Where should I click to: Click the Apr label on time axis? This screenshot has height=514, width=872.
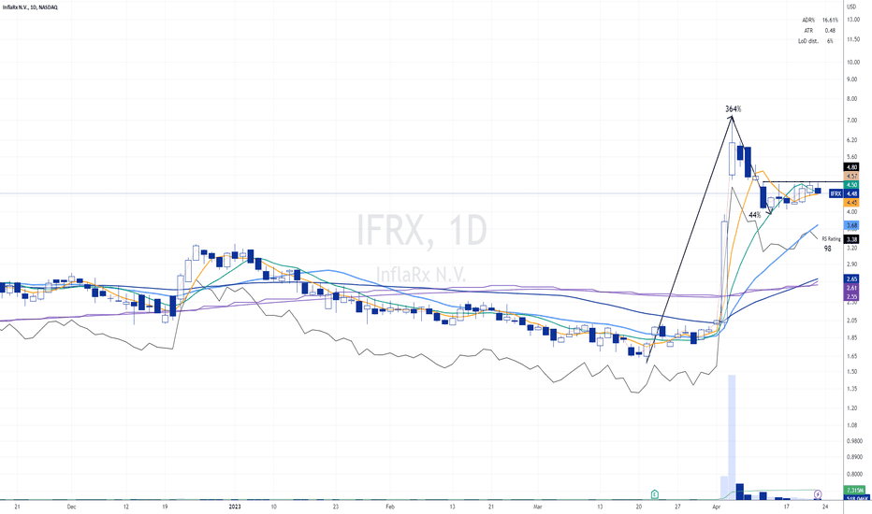tap(716, 507)
